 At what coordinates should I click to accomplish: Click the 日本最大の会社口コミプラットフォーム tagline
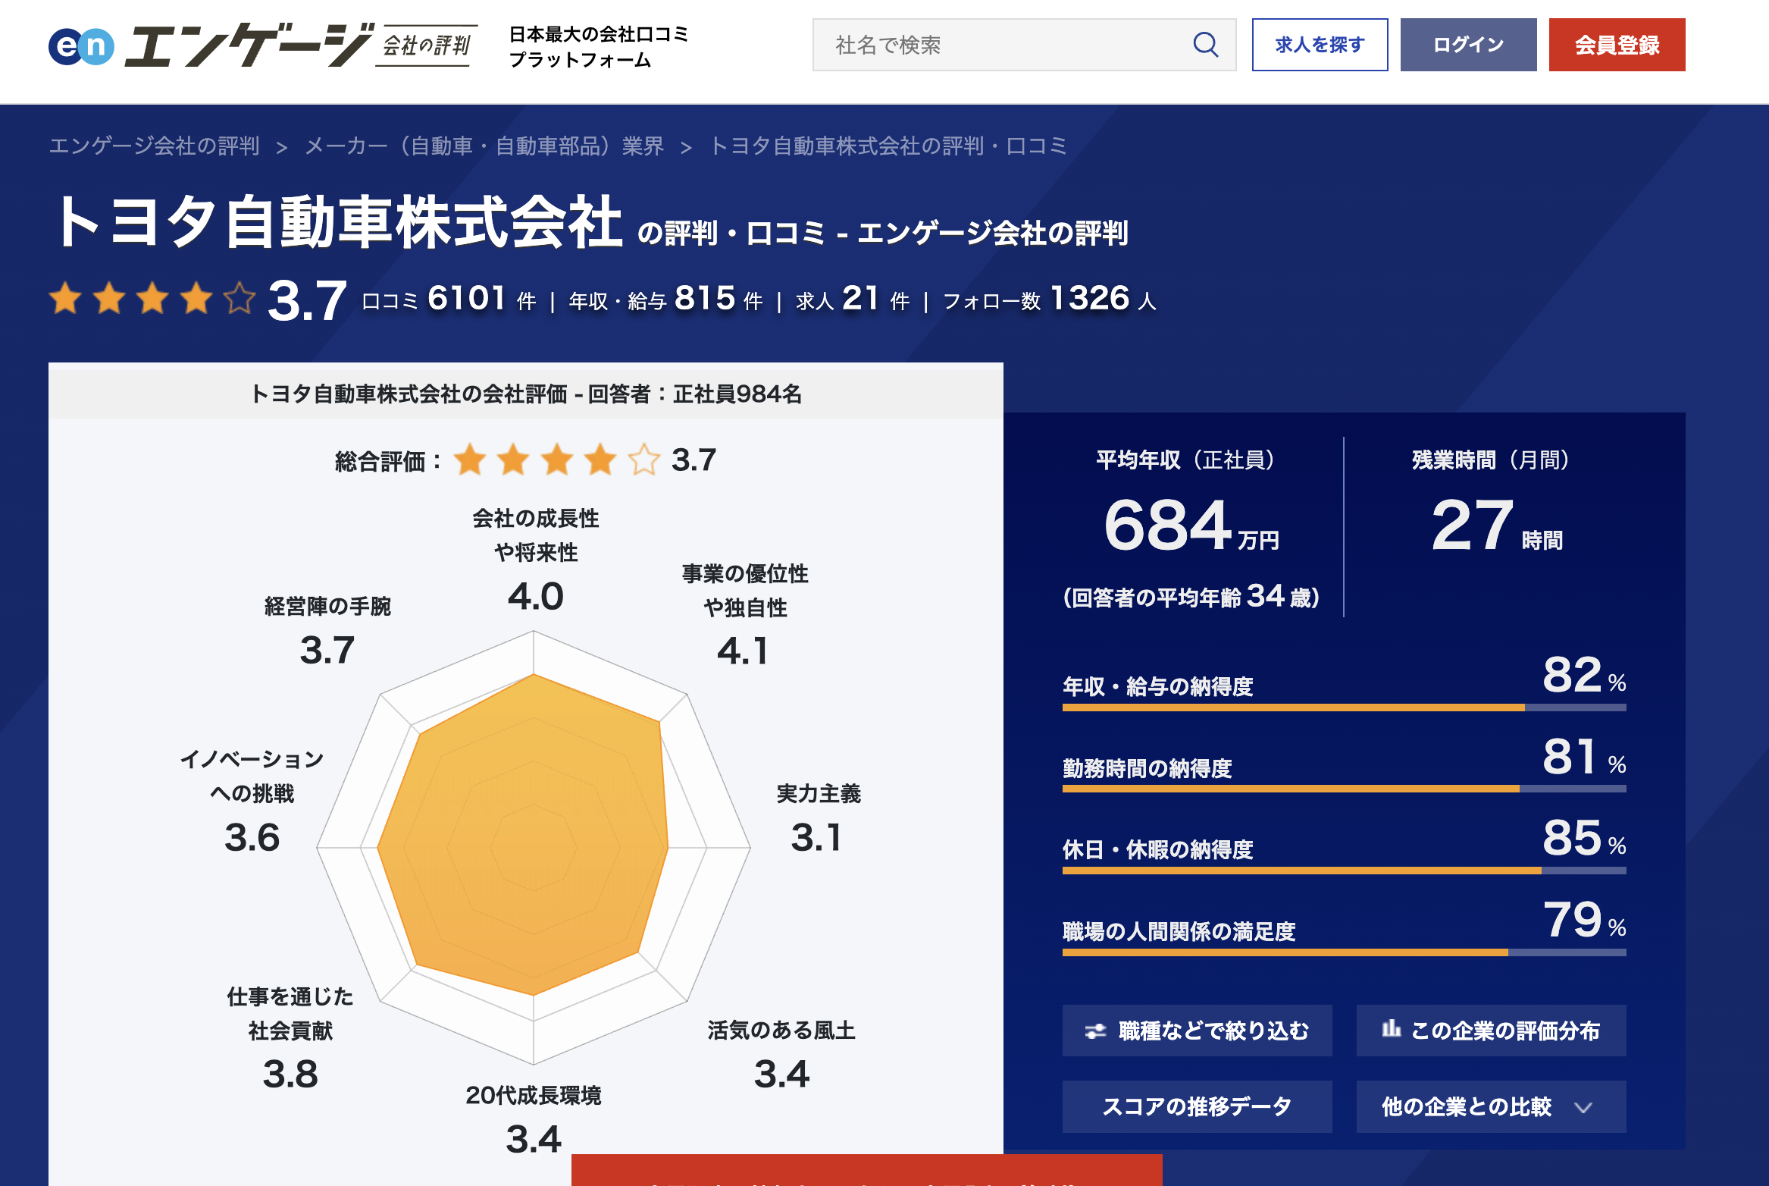click(598, 46)
